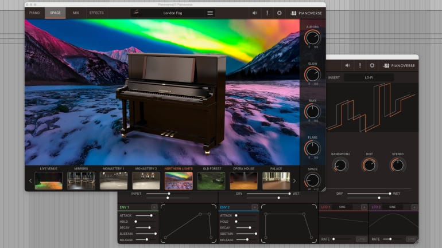Select the OPERA HOUSE space thumbnail
The height and width of the screenshot is (248, 442).
coord(243,180)
